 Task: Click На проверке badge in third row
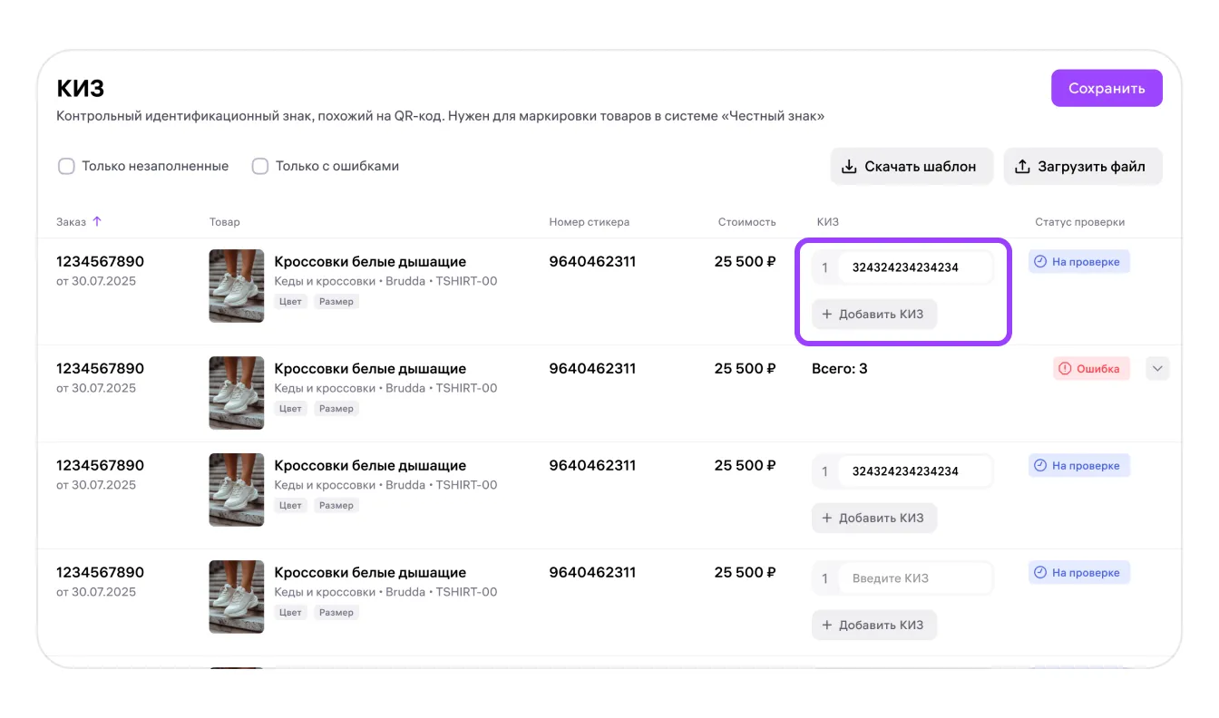point(1078,466)
